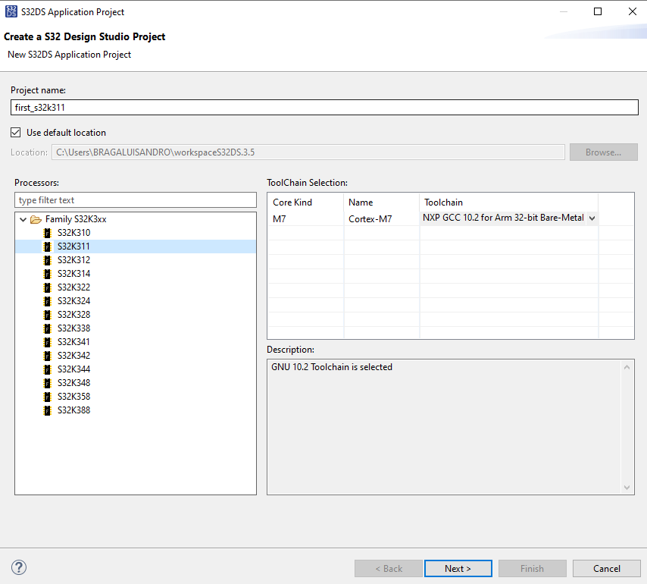This screenshot has height=584, width=647.
Task: Collapse the Family S32K3xx tree node
Action: (23, 218)
